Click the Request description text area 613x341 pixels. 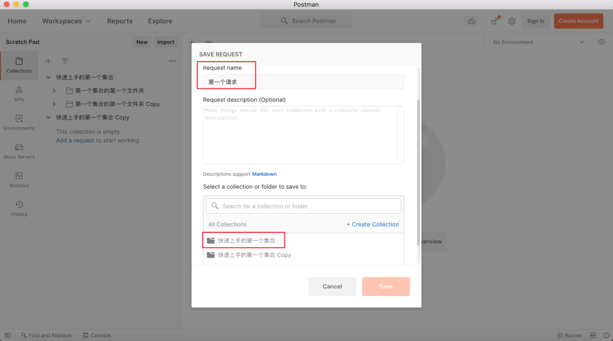click(x=303, y=135)
